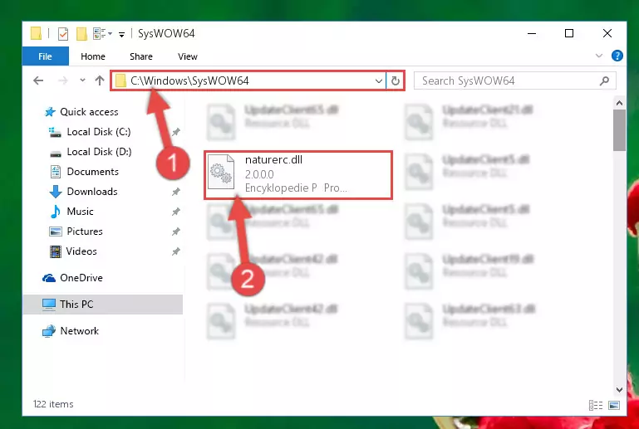
Task: Go up one folder level with the up arrow
Action: click(100, 80)
